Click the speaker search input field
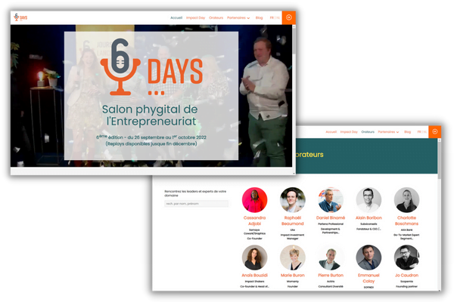The height and width of the screenshot is (302, 454). coord(196,204)
